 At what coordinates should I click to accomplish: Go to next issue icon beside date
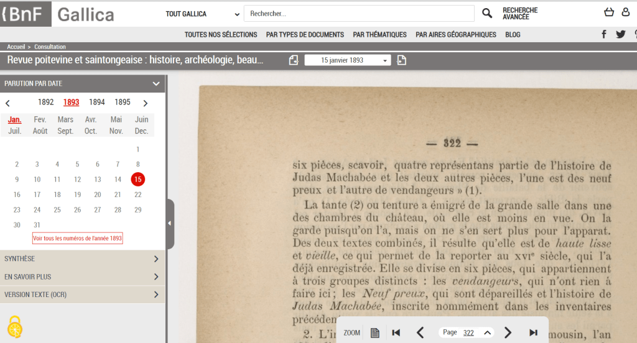401,60
